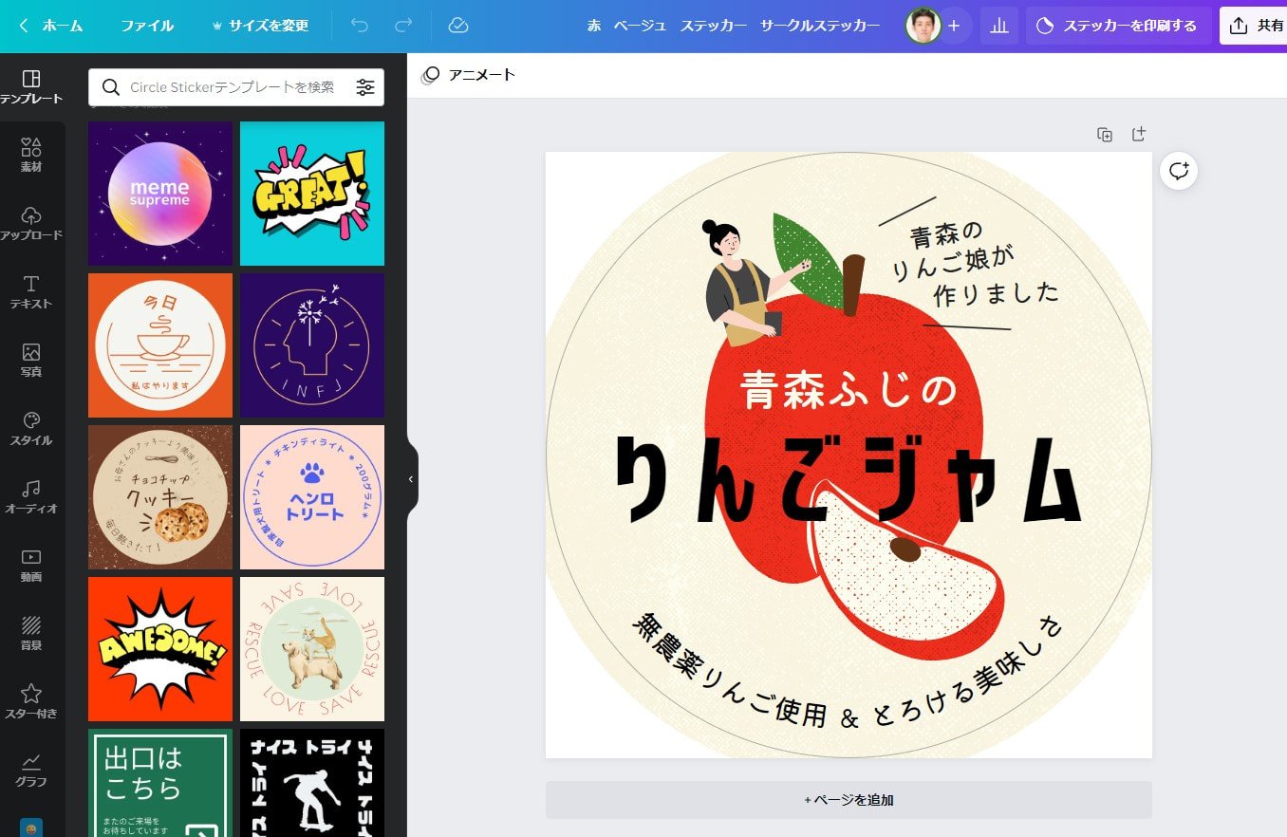Click the redo arrow icon
1287x837 pixels.
point(403,26)
